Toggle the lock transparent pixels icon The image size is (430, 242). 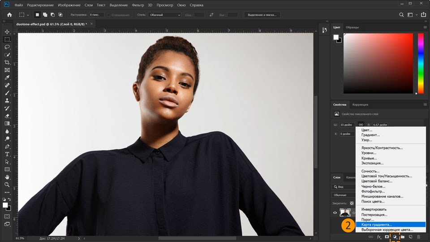(352, 203)
